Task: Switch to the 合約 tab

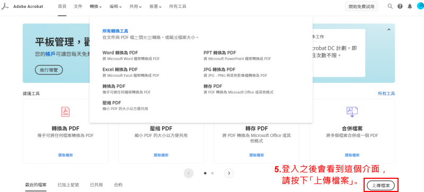Action: pos(118,185)
